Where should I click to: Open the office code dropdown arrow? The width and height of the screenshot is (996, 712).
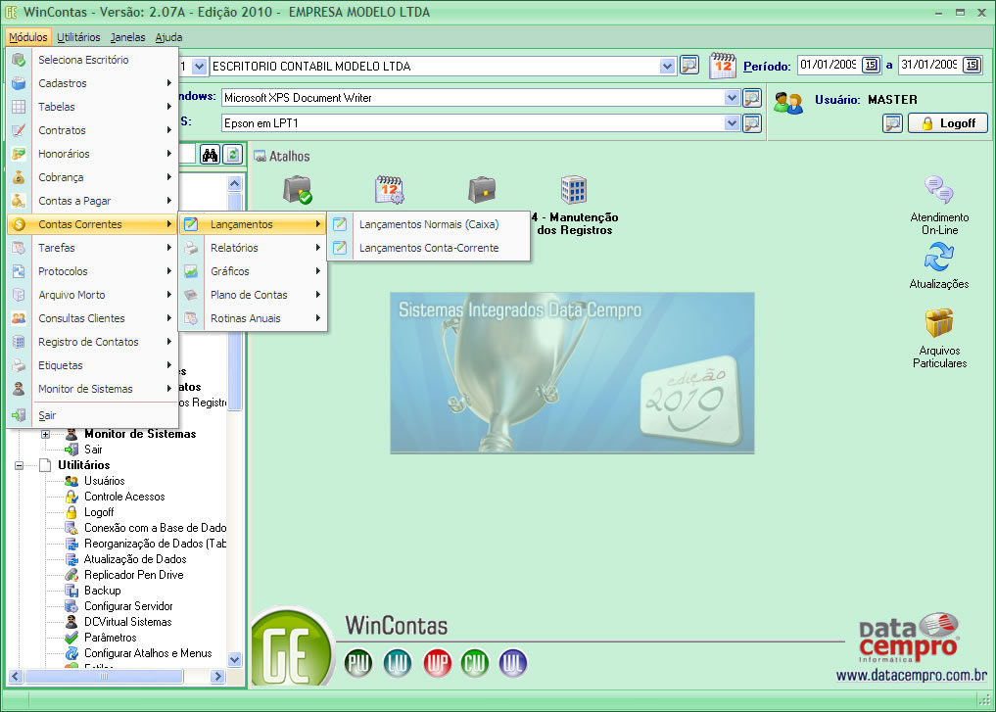tap(200, 66)
